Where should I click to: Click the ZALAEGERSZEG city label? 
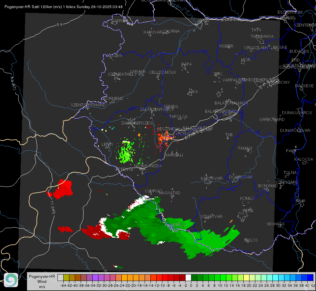[137, 123]
